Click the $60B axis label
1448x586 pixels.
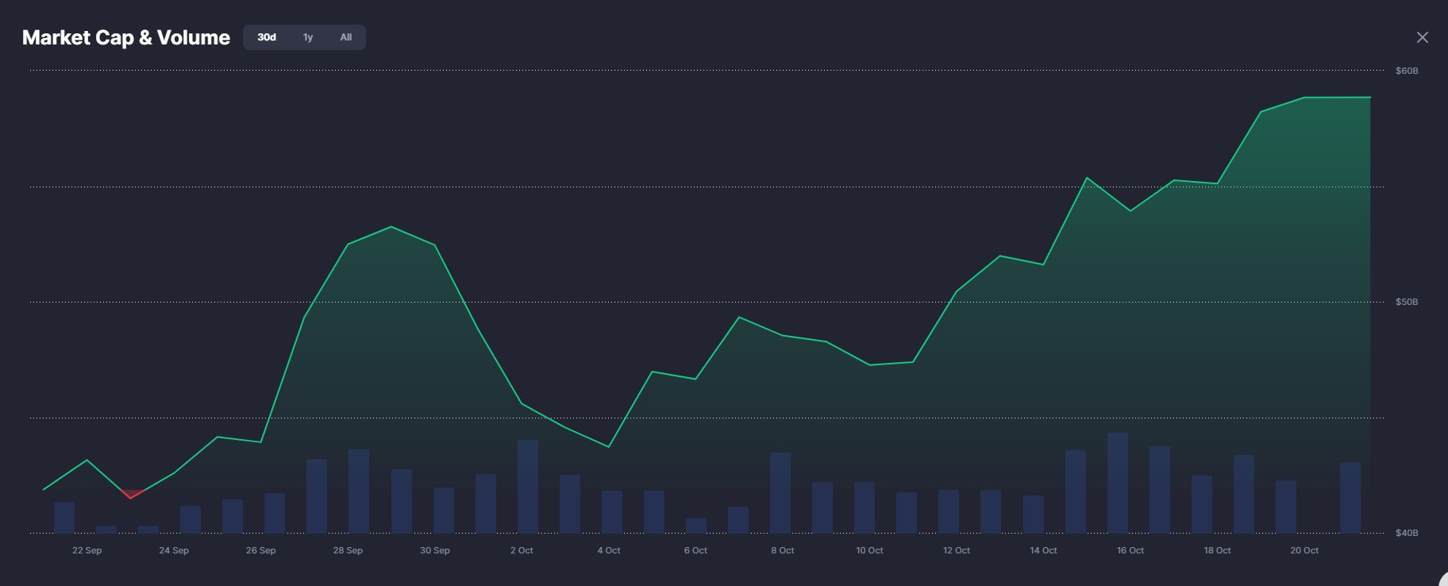1407,71
